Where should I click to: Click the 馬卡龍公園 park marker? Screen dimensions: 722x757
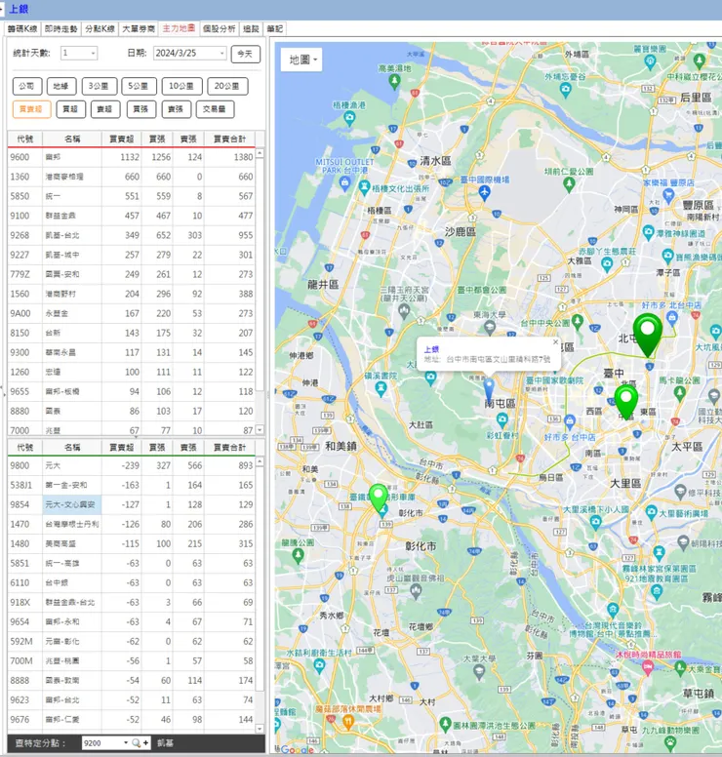(x=680, y=393)
